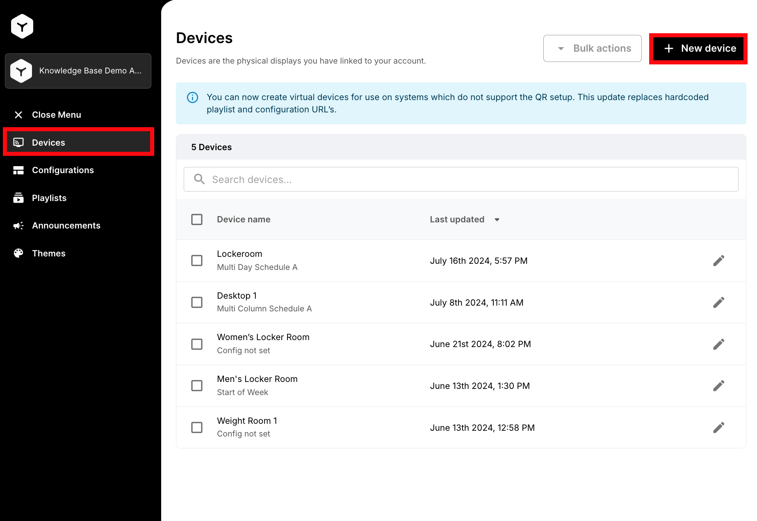Click the info icon in blue banner
The height and width of the screenshot is (521, 757).
pos(192,97)
